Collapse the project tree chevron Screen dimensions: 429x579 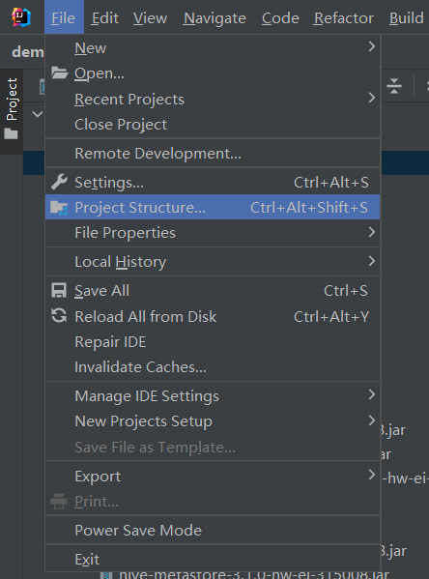click(x=38, y=114)
